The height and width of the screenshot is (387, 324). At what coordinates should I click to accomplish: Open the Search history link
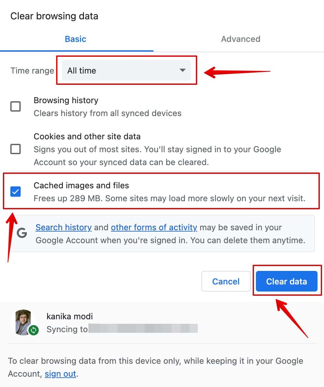click(x=64, y=227)
